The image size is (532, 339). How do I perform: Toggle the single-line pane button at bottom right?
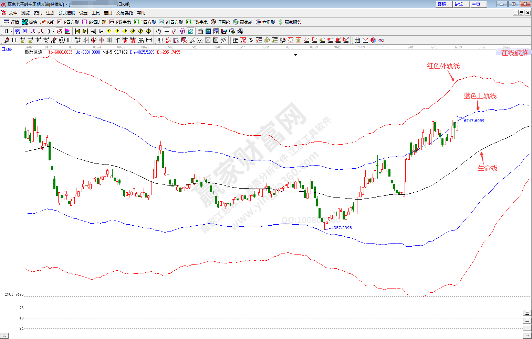[527, 328]
